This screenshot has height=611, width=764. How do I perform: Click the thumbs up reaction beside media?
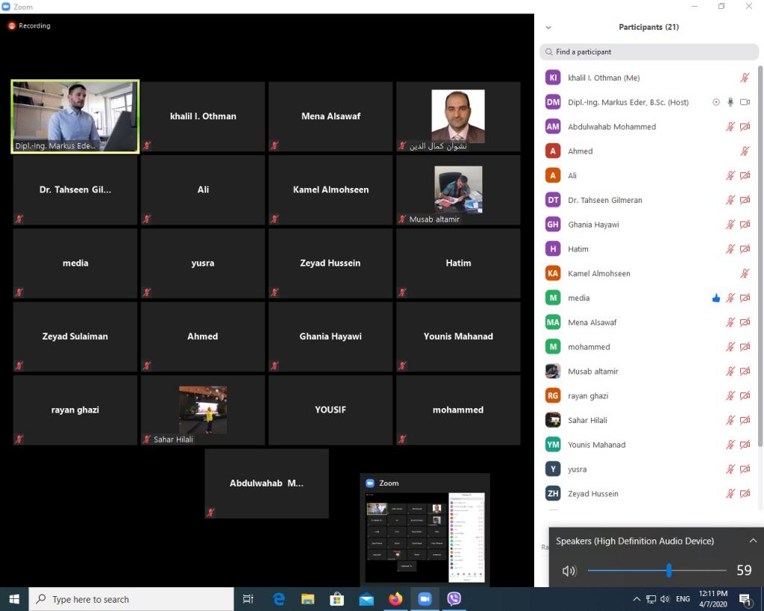coord(716,298)
